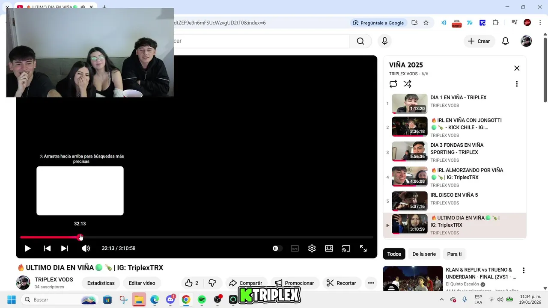Open Windows Start button
The image size is (548, 308).
point(11,299)
